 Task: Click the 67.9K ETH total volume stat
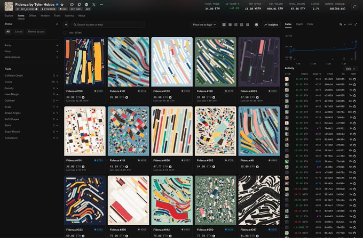(298, 7)
